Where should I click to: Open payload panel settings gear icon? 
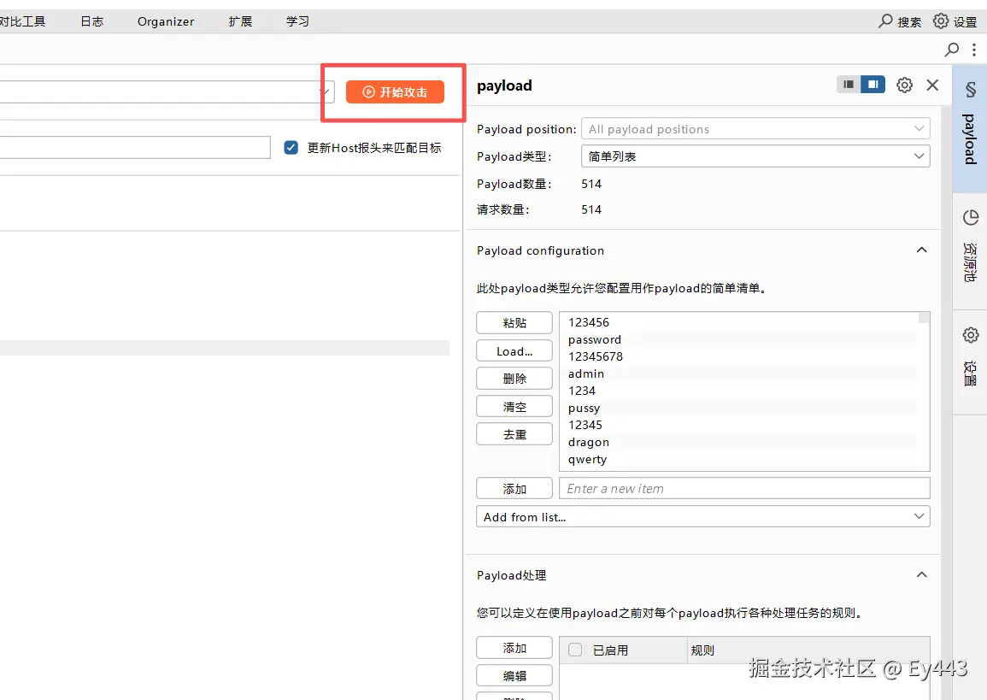click(x=905, y=85)
